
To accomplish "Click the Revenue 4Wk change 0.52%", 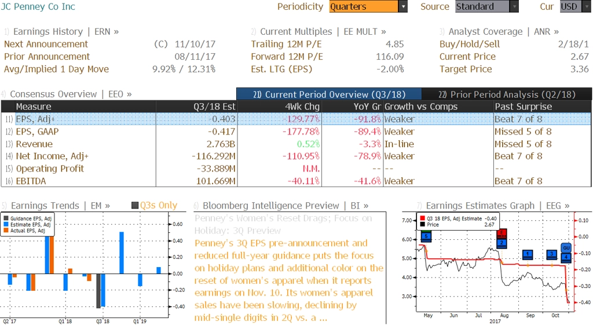I will [x=308, y=144].
